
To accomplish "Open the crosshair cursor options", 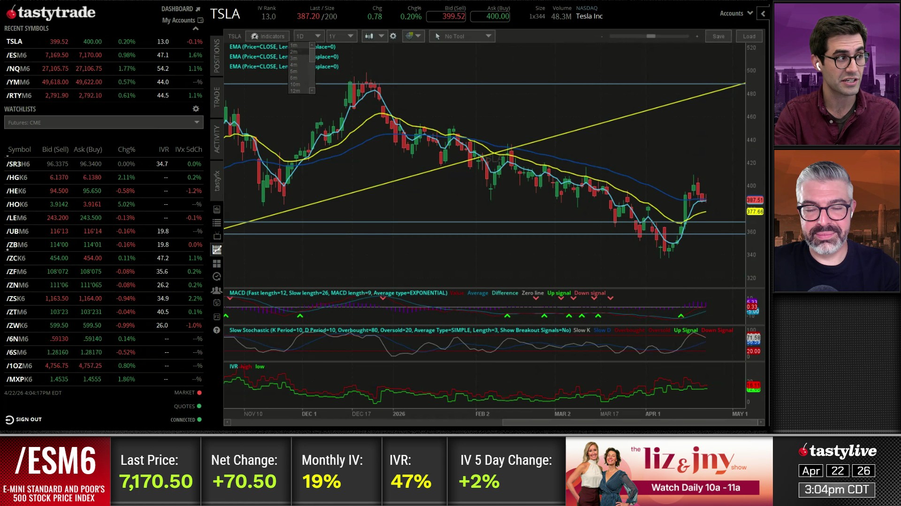I will tap(413, 36).
